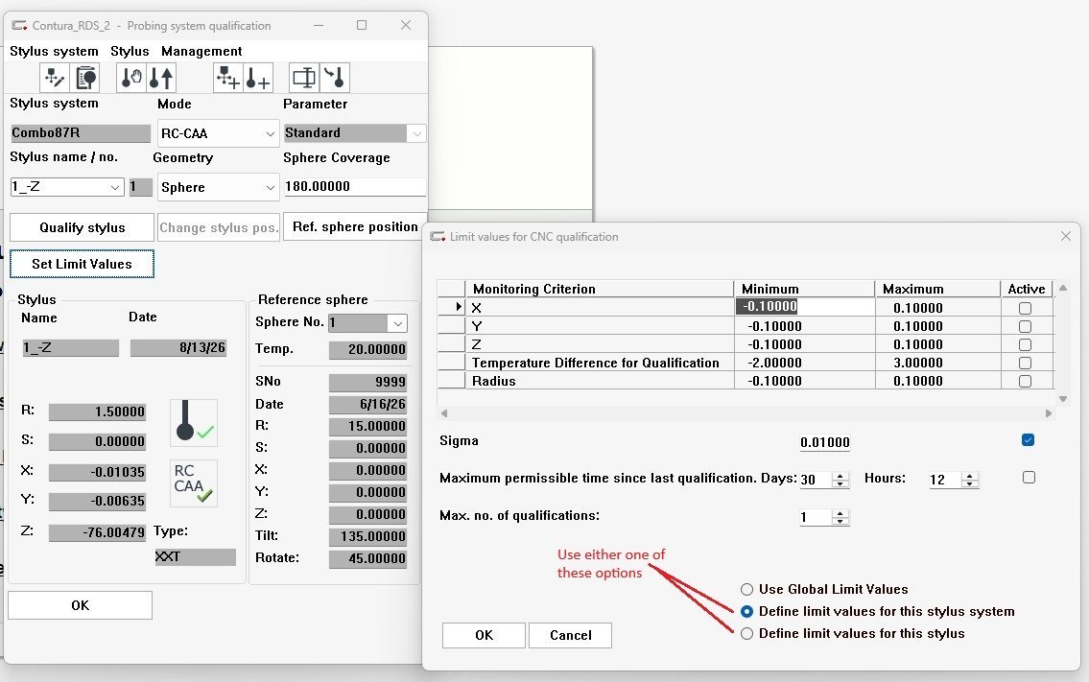
Task: Click the Reference sphere Tilt value 135.00000
Action: 368,536
